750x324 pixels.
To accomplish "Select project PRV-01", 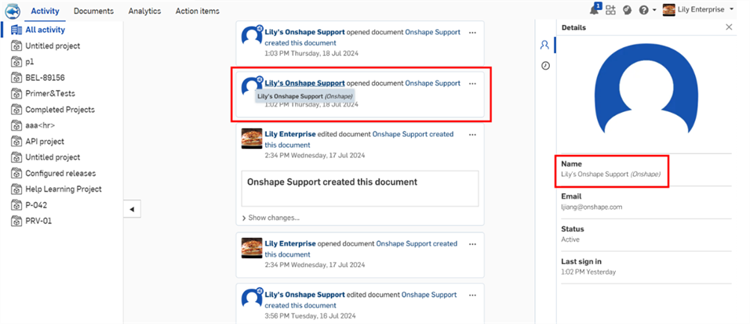I will tap(38, 221).
